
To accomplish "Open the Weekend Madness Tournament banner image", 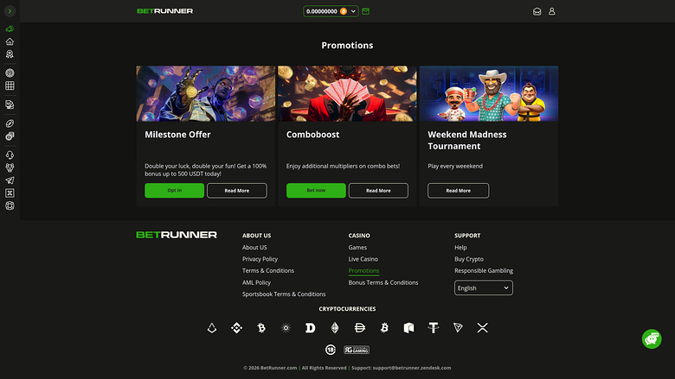I will [x=489, y=93].
